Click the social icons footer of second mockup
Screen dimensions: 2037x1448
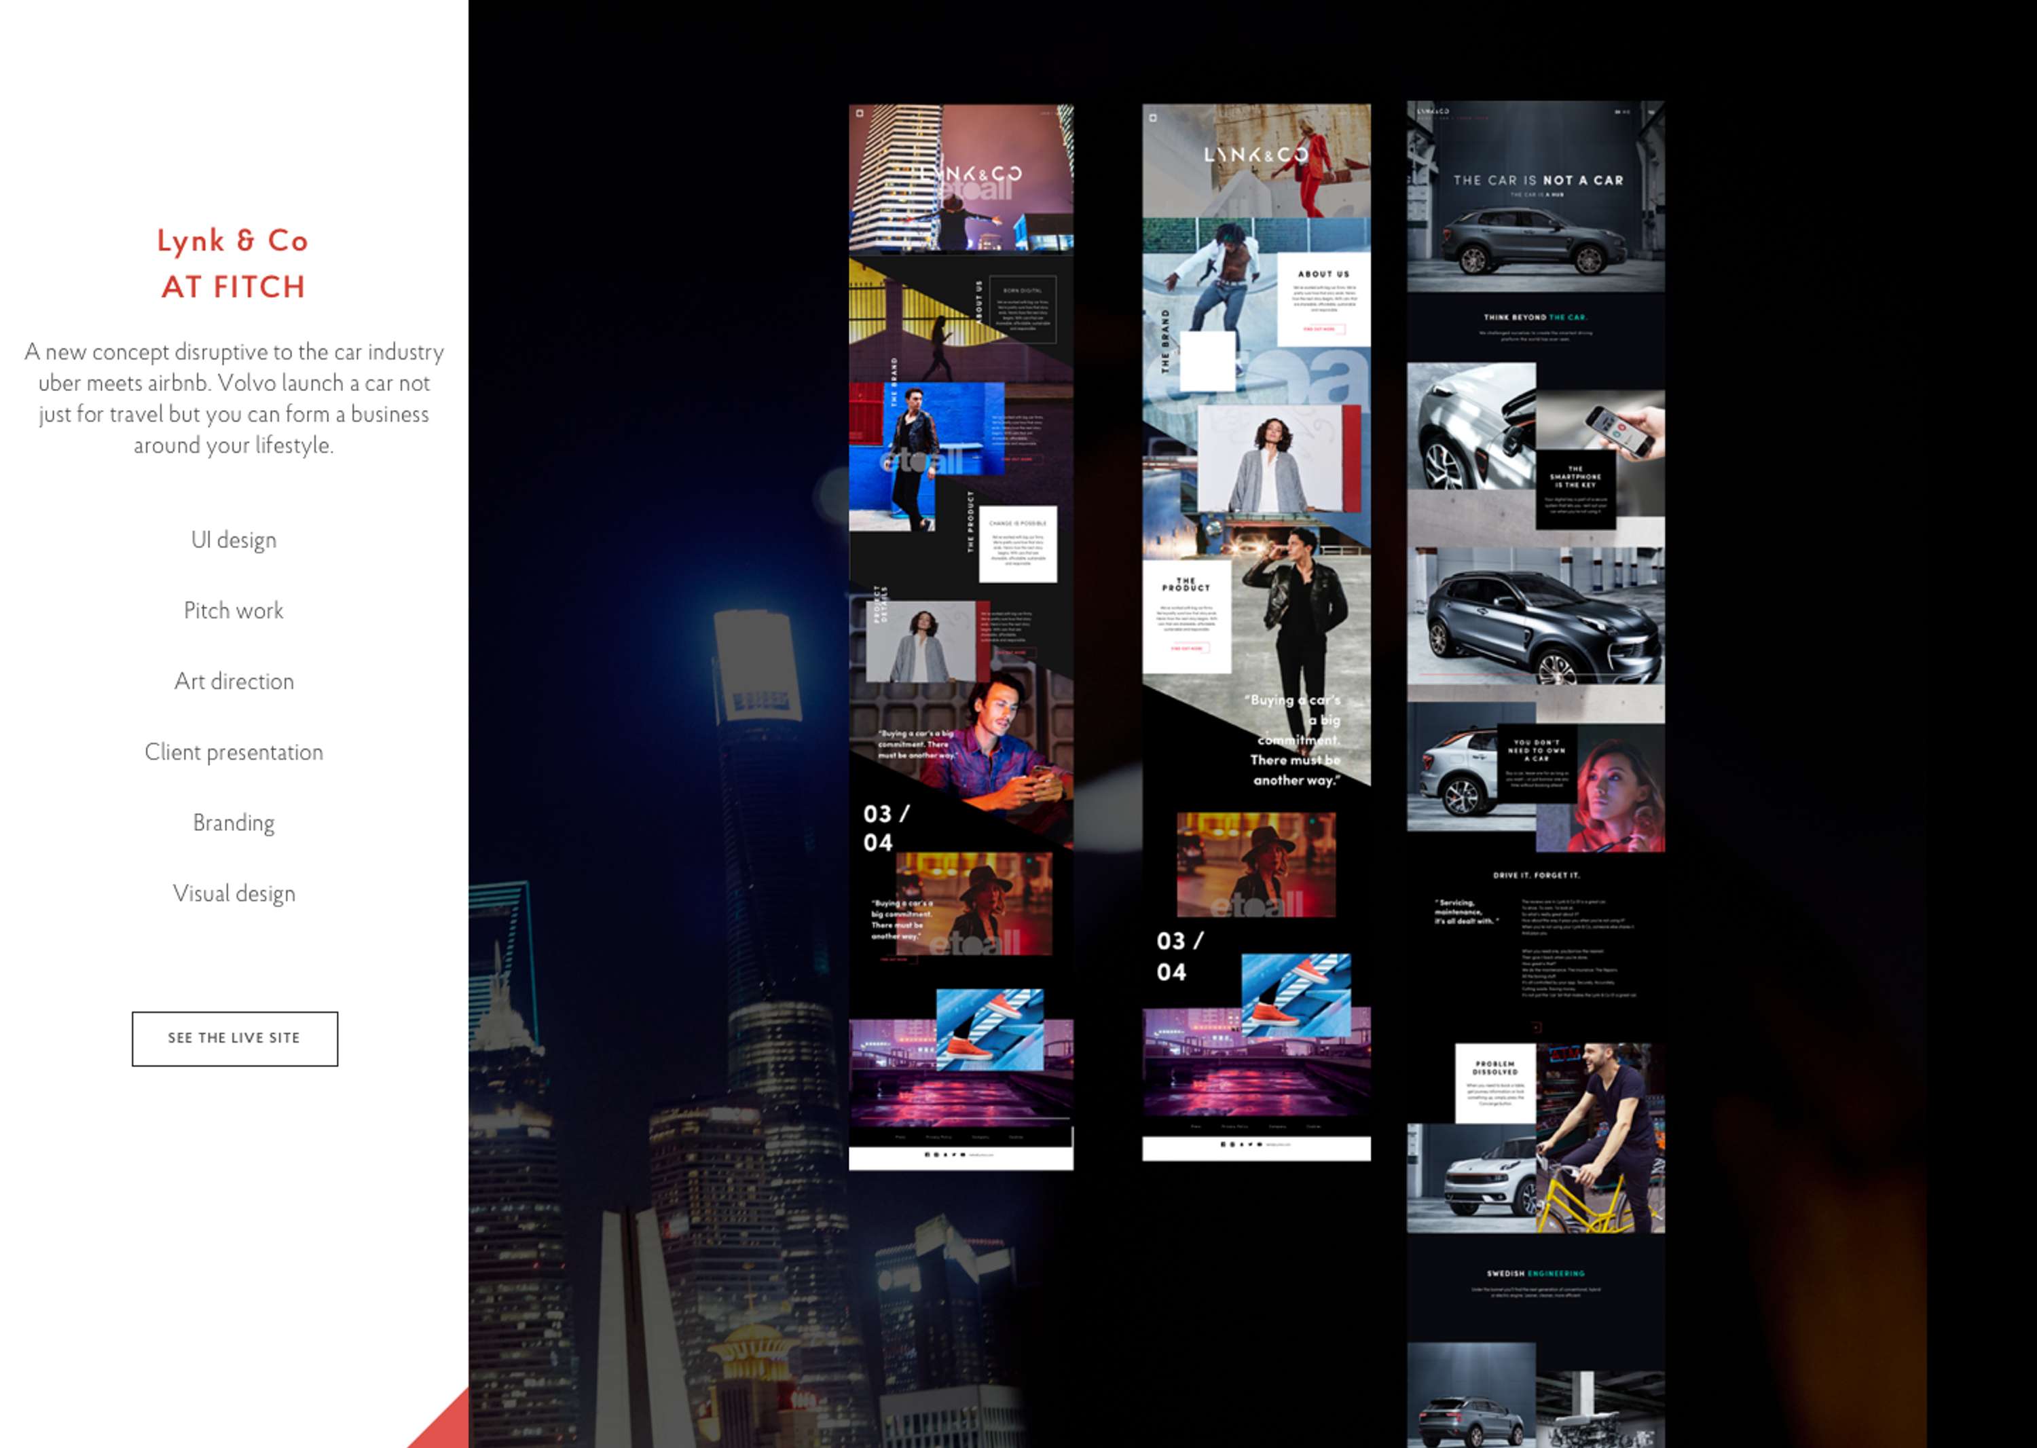1255,1144
